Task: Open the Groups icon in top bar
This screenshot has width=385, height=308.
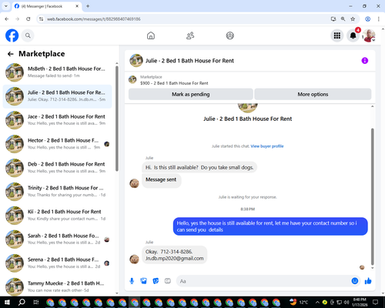Action: [229, 35]
